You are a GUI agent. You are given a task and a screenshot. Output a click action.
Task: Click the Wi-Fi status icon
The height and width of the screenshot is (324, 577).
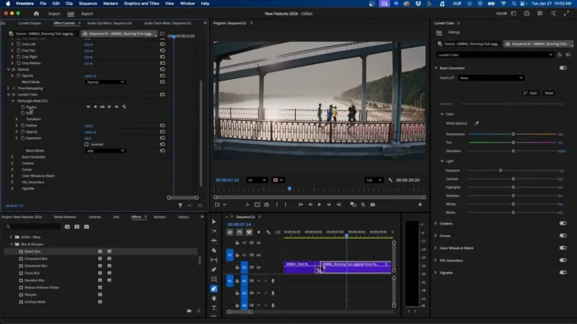point(504,3)
